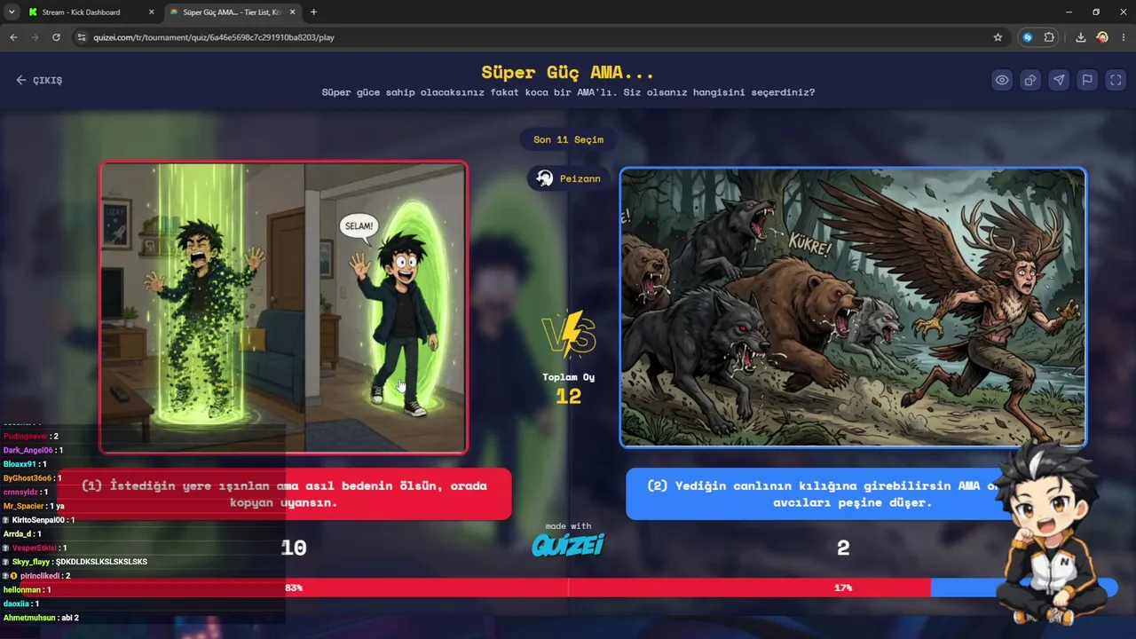Click the back arrow next to ÇIKIŞ
Screen dimensions: 1136x639
click(21, 80)
